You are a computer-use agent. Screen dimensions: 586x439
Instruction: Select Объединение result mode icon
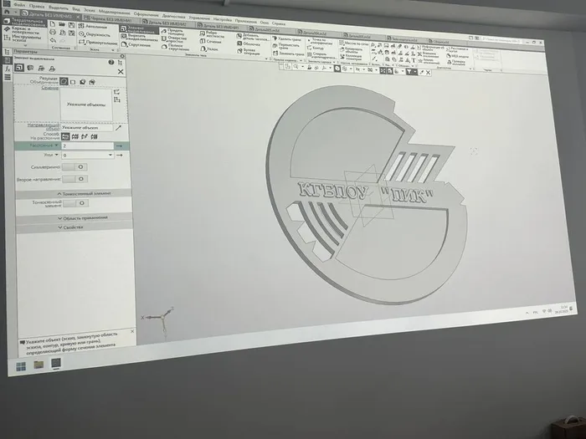pyautogui.click(x=64, y=81)
